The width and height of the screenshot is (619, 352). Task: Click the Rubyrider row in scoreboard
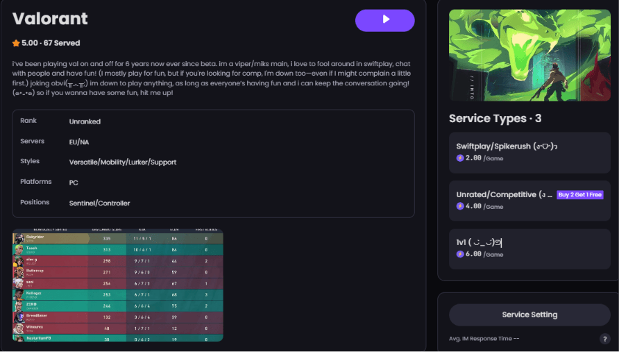pos(118,238)
